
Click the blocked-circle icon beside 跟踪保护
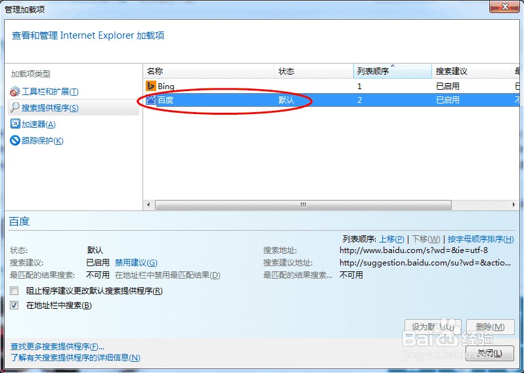point(15,140)
